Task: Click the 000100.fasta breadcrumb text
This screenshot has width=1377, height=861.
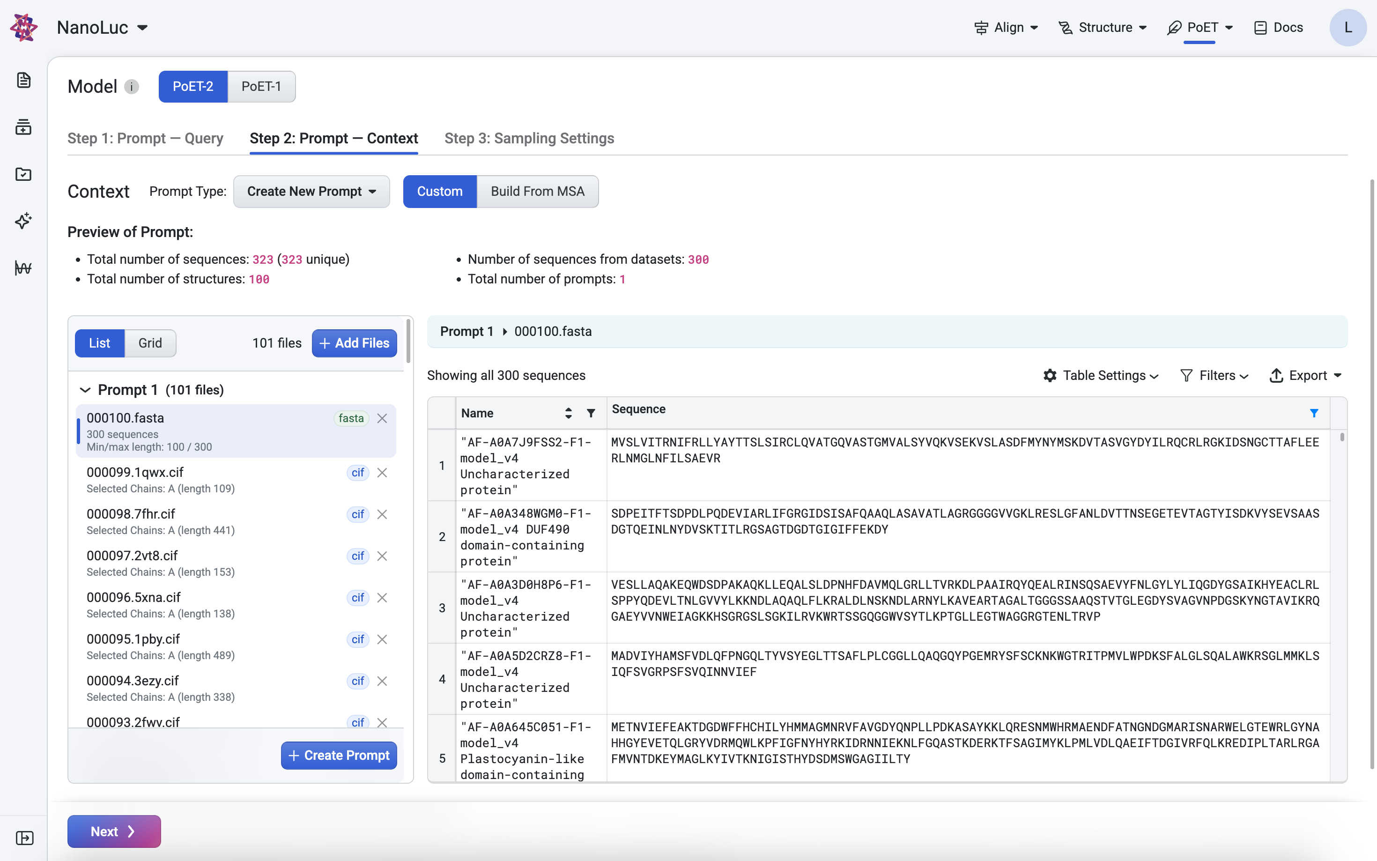Action: (x=553, y=331)
